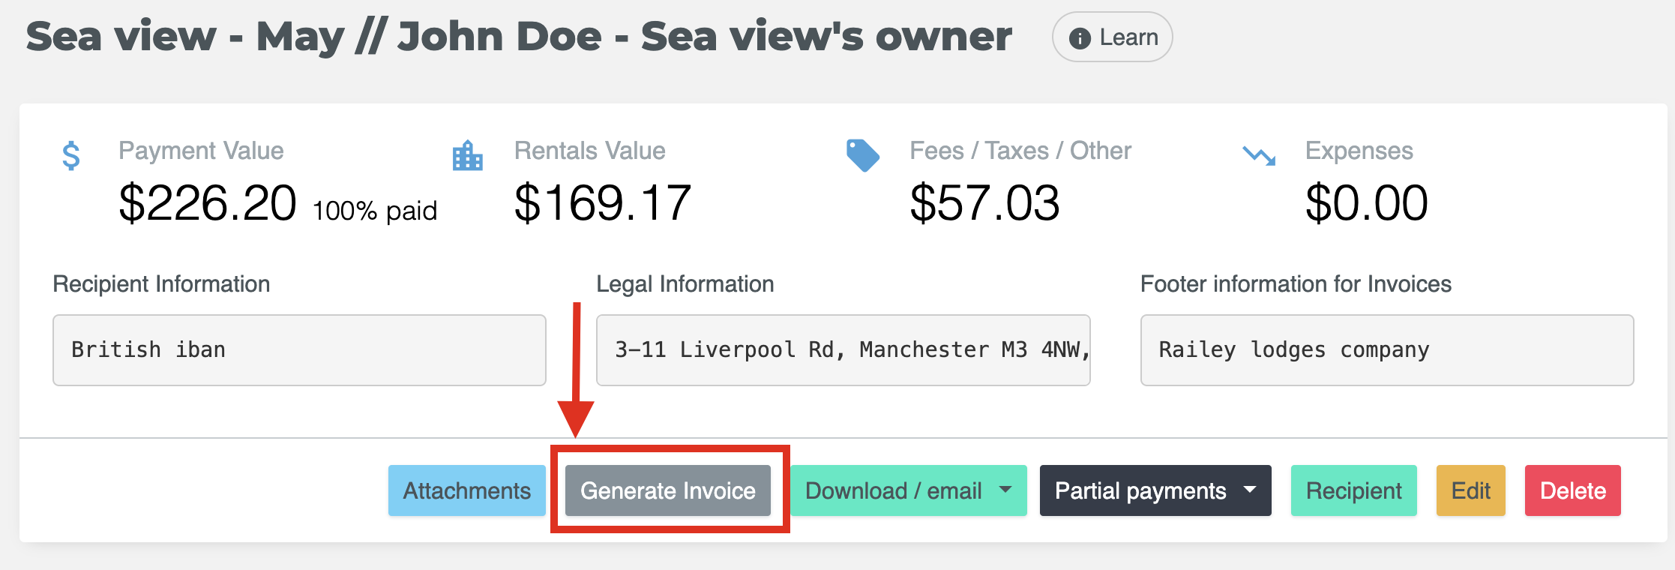1675x570 pixels.
Task: Click Generate Invoice
Action: point(667,490)
